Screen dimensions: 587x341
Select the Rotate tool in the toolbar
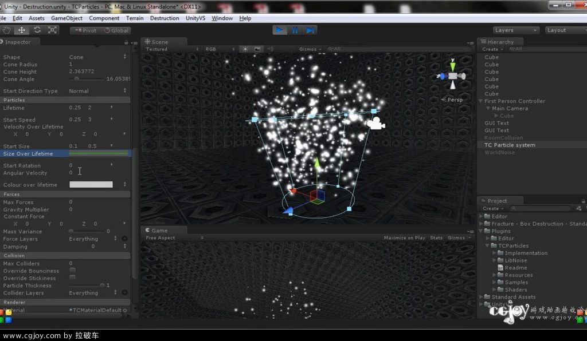(37, 30)
